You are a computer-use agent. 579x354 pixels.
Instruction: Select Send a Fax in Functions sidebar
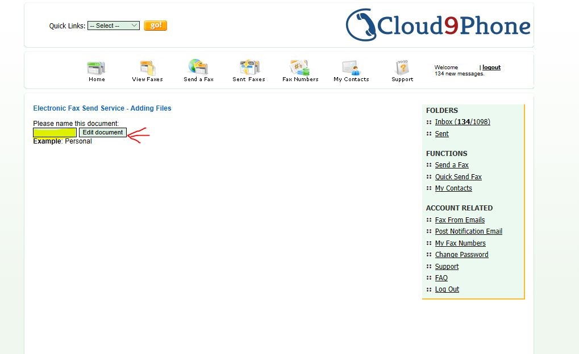[x=452, y=165]
